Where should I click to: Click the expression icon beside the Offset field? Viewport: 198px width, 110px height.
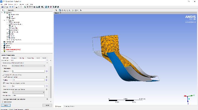tap(46, 71)
